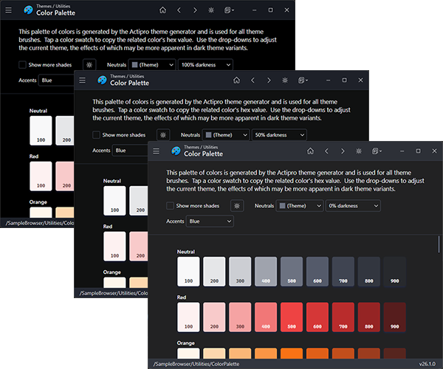Click back arrow in 100% darkness window
This screenshot has width=443, height=369.
[x=179, y=10]
